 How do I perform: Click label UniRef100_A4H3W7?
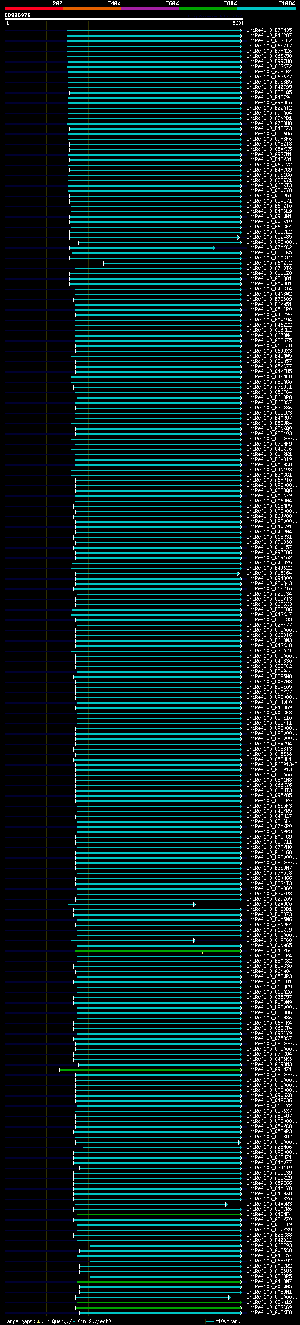[x=269, y=1281]
